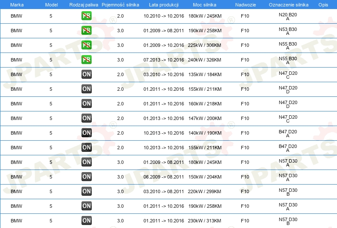This screenshot has width=337, height=228.
Task: Click the ON diesel icon in the 155kW / 211KM N47 D20 row
Action: click(86, 89)
